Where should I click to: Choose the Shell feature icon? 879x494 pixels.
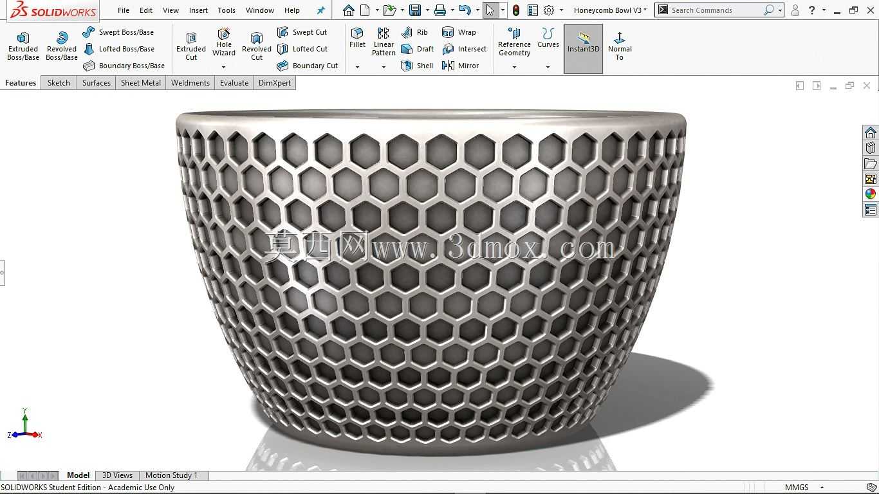coord(407,66)
